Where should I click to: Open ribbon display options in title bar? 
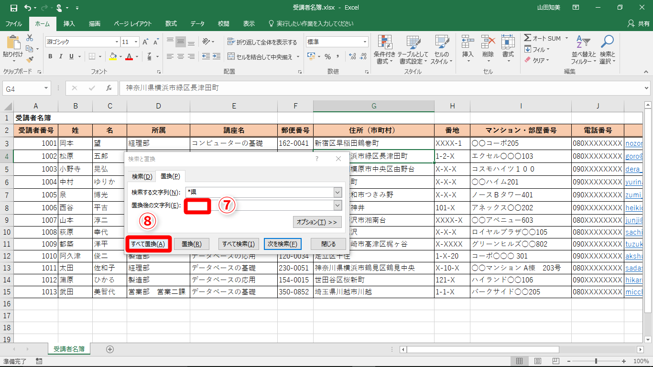pos(576,8)
